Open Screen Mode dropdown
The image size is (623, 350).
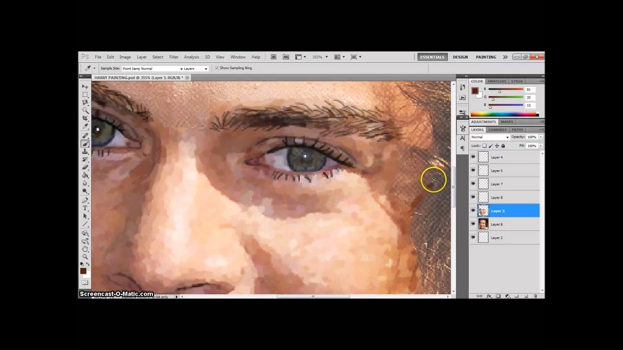[356, 57]
